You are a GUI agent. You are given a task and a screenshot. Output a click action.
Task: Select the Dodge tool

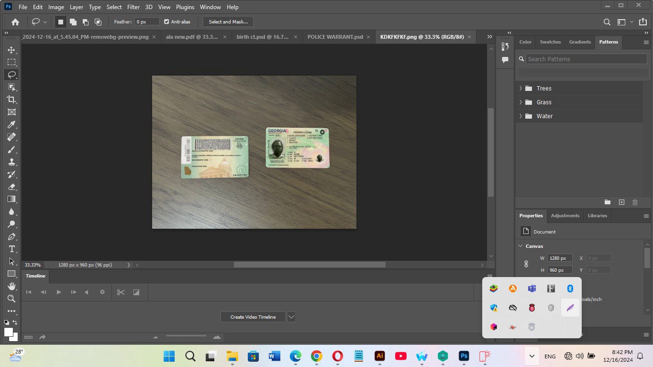pos(11,224)
